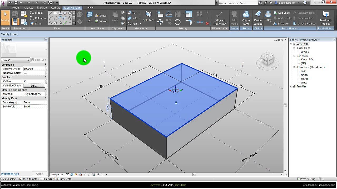Select the Move tool icon
The height and width of the screenshot is (189, 337).
(x=160, y=22)
